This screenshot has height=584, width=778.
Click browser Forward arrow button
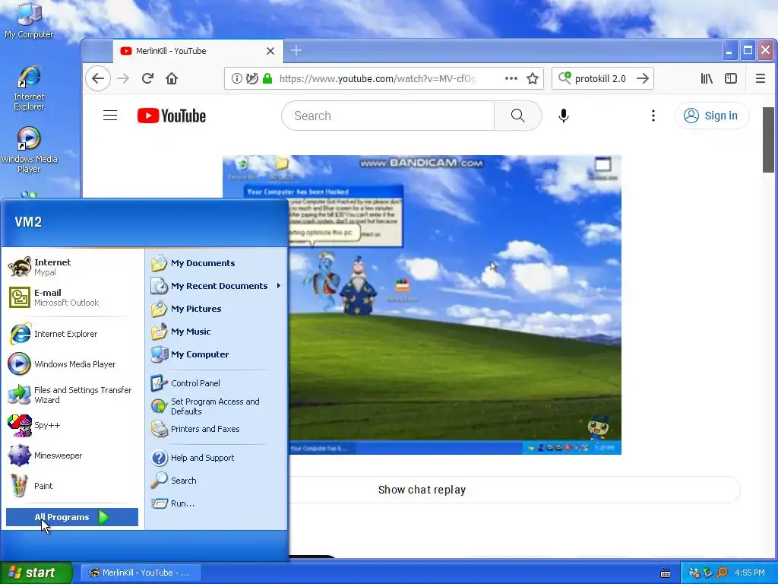tap(123, 78)
